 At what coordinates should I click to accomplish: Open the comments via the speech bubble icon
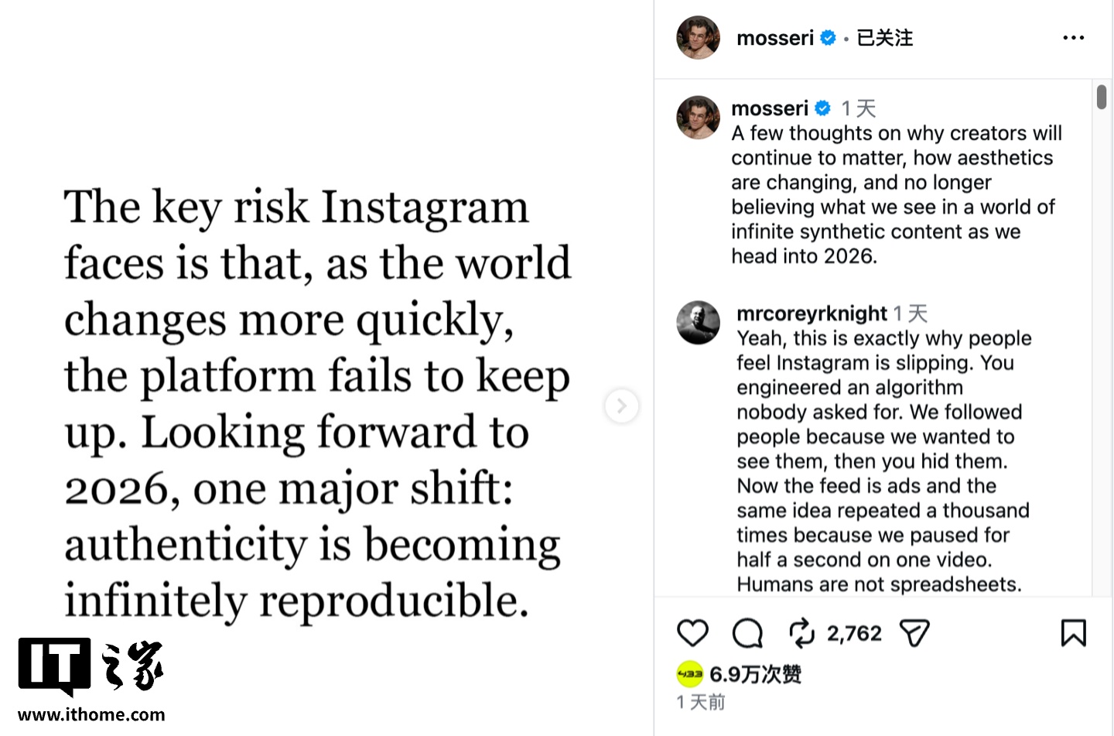(x=747, y=632)
